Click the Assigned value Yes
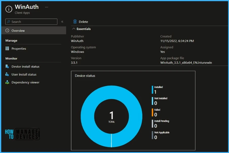This screenshot has height=153, width=229. point(163,52)
